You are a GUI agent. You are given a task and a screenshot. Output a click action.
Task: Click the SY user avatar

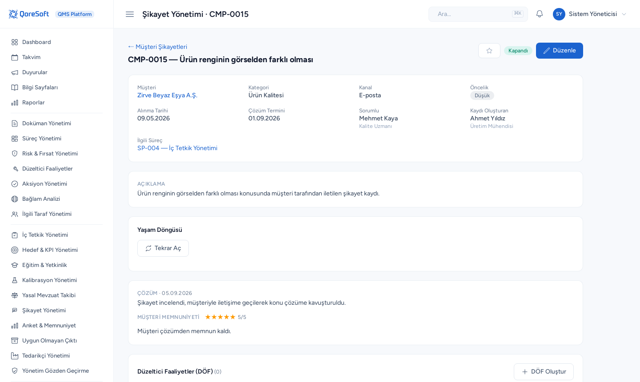(559, 14)
